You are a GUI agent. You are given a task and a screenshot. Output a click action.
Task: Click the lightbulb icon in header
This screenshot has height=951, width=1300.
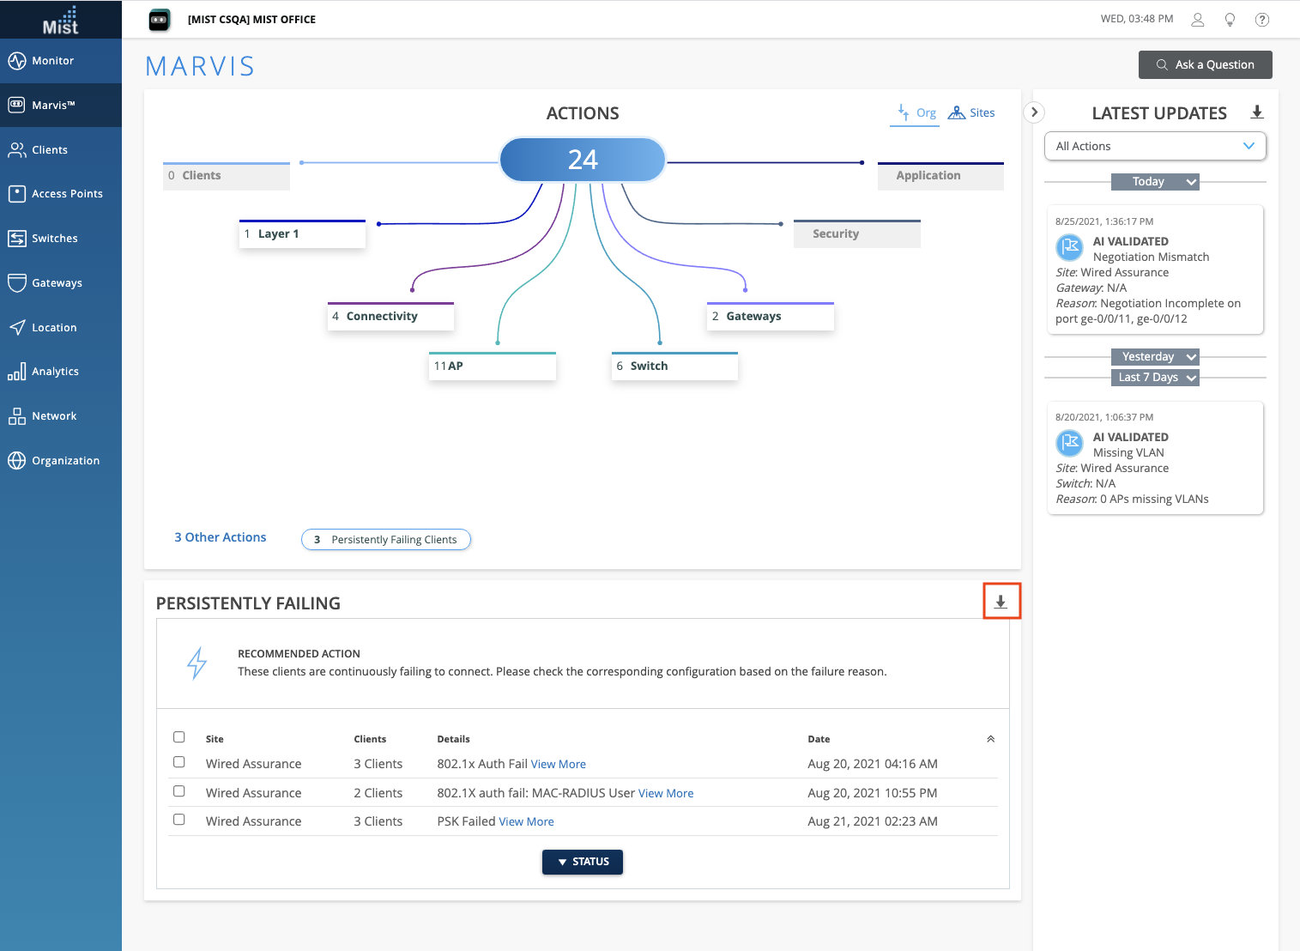(1230, 20)
